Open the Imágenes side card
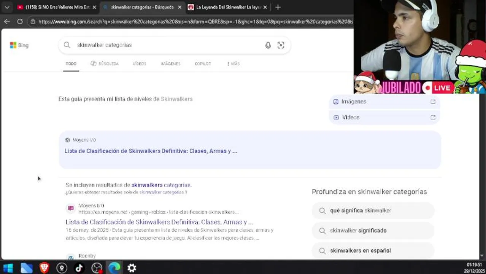This screenshot has height=274, width=486. coord(384,102)
